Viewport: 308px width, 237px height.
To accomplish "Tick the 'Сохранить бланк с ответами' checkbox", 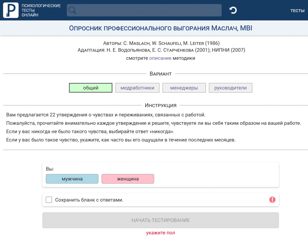I will click(49, 200).
